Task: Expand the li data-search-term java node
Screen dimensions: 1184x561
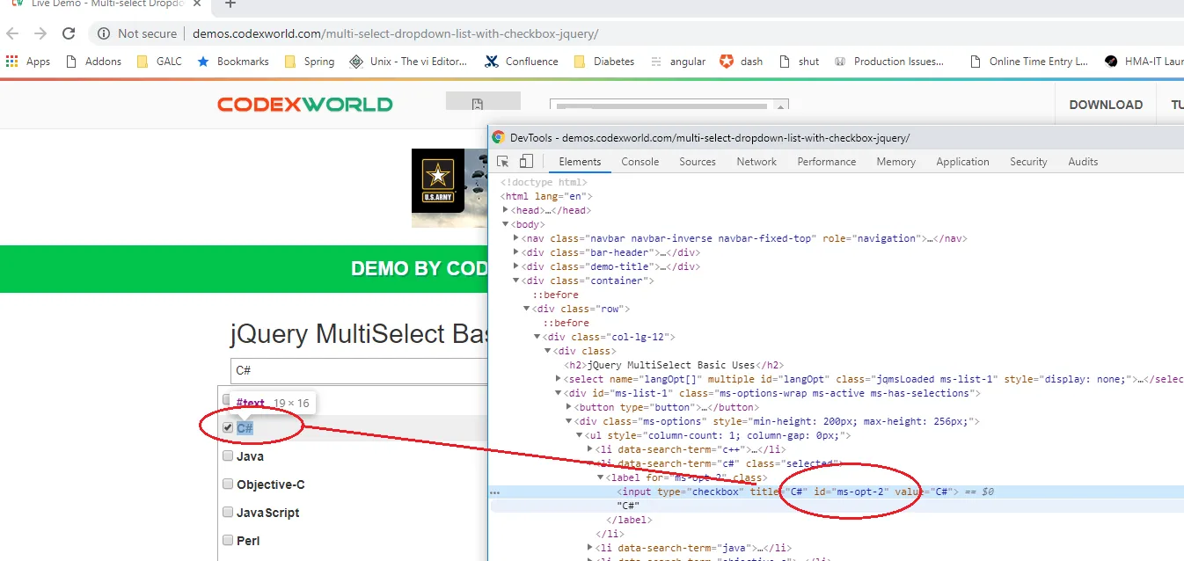Action: [x=590, y=548]
